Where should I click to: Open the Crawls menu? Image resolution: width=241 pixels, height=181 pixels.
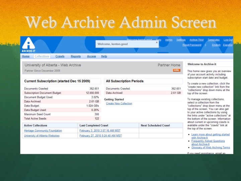(60, 56)
